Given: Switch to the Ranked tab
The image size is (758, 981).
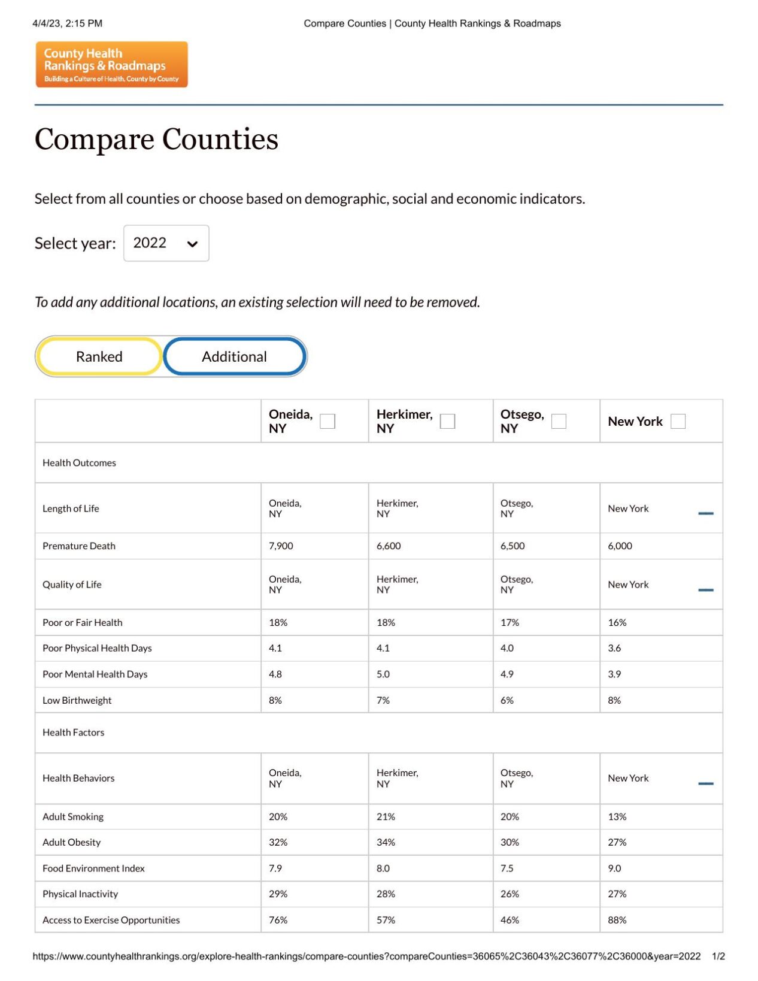Looking at the screenshot, I should (99, 356).
